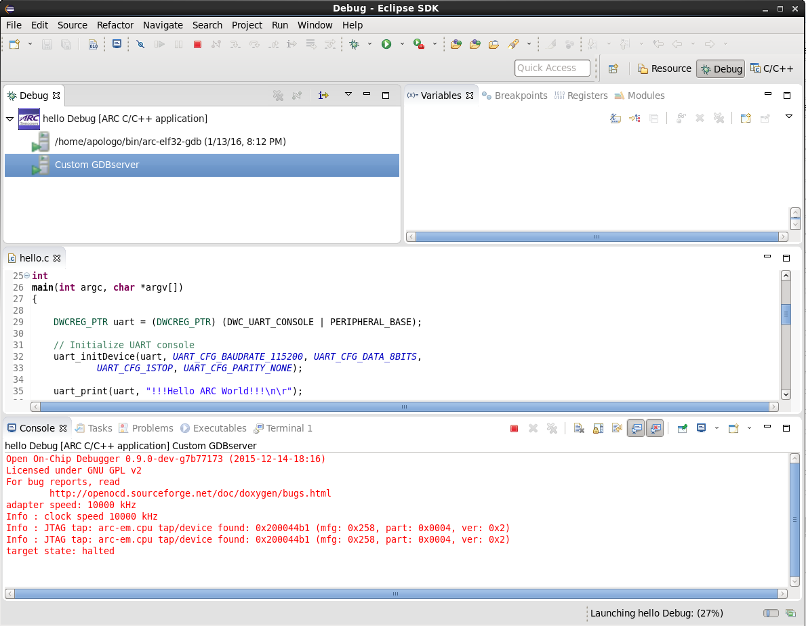Expand the Search flashlight dropdown arrow
806x626 pixels.
click(529, 44)
